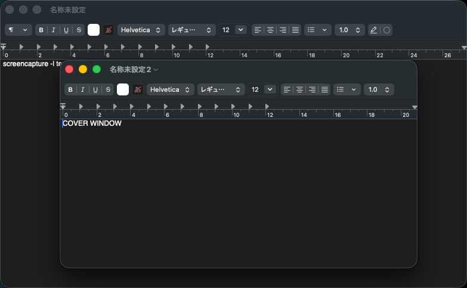Click back window title 名称未設定
The width and height of the screenshot is (467, 288).
click(68, 10)
